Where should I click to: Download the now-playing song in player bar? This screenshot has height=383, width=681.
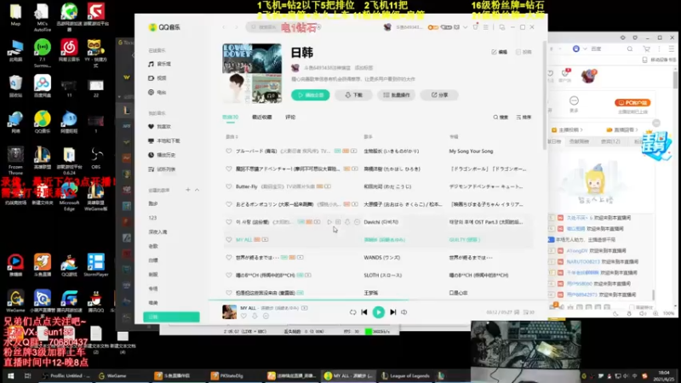pyautogui.click(x=255, y=316)
